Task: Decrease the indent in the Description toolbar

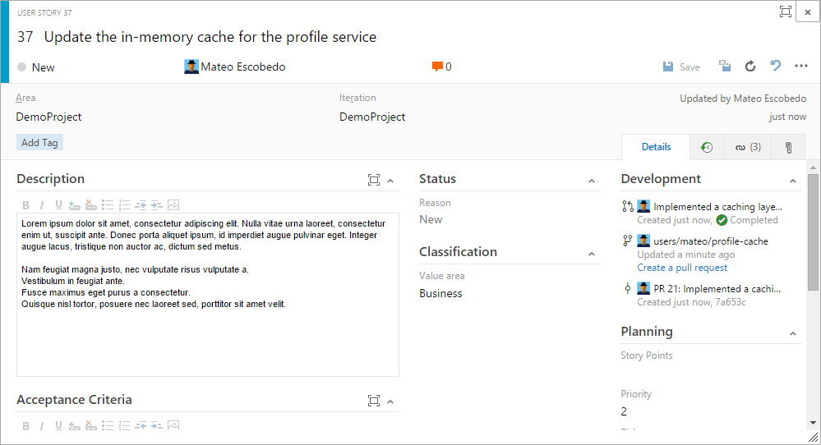Action: point(141,205)
